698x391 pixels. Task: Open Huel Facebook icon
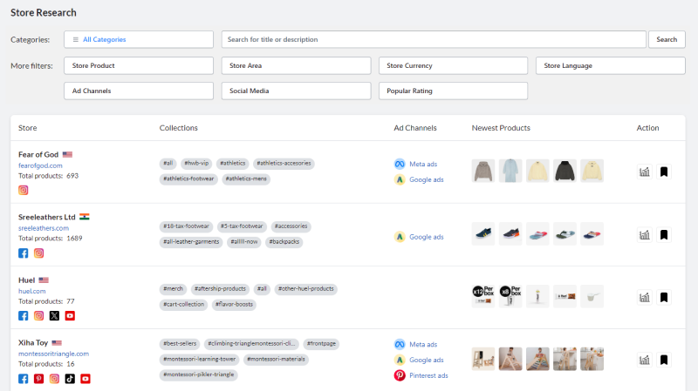click(24, 316)
